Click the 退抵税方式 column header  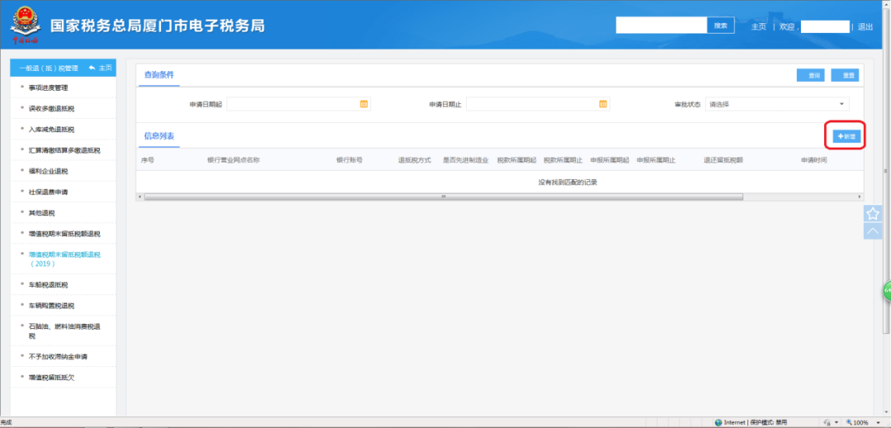(414, 160)
